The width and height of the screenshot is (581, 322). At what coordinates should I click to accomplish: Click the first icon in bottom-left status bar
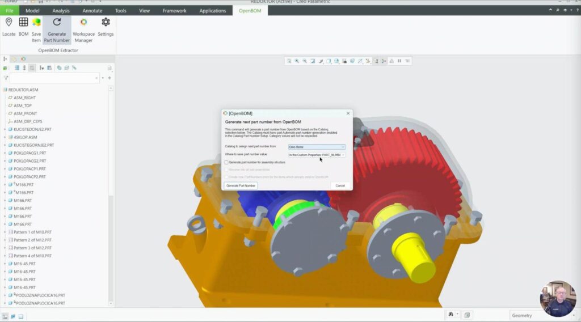pos(5,316)
